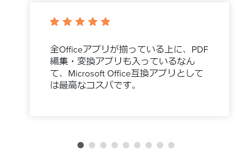This screenshot has width=252, height=153.
Task: Click the empty area of the review card below the text
Action: click(x=129, y=104)
